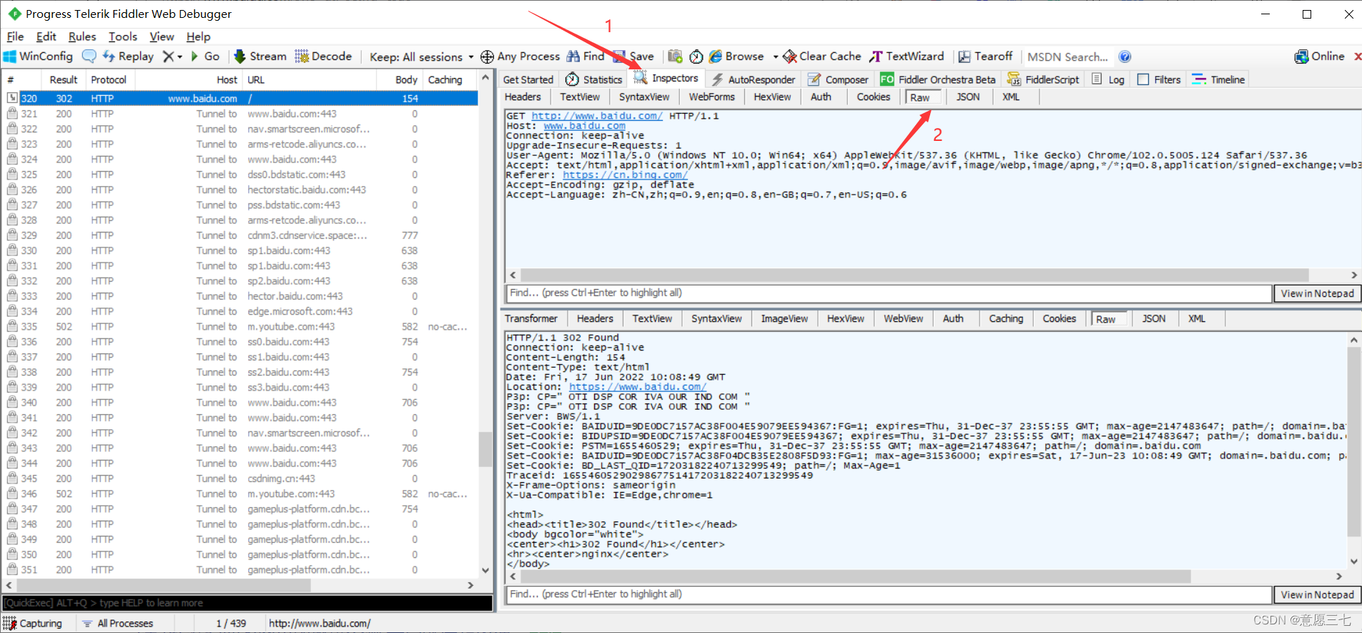1362x633 pixels.
Task: Open the Help menu
Action: coord(199,36)
